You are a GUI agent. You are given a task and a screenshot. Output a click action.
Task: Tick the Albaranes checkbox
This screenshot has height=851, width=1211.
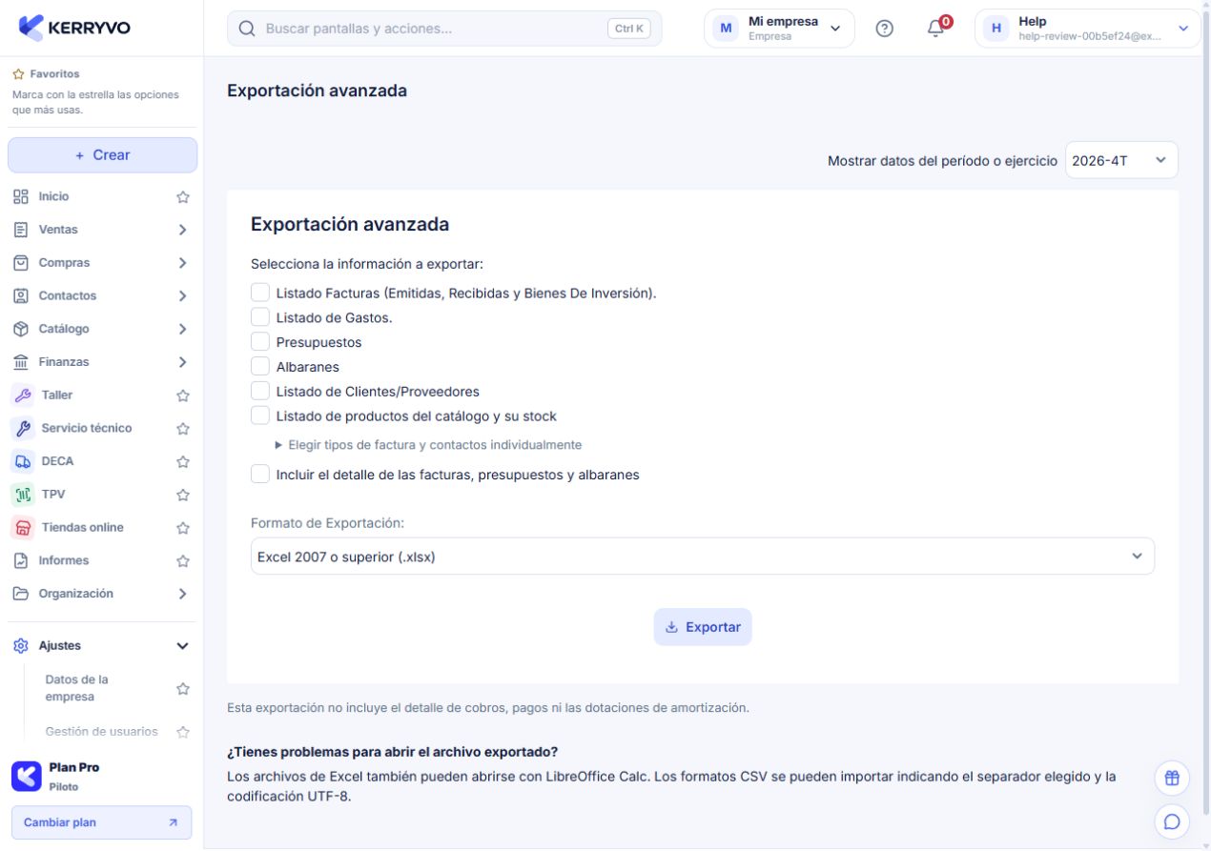(260, 366)
